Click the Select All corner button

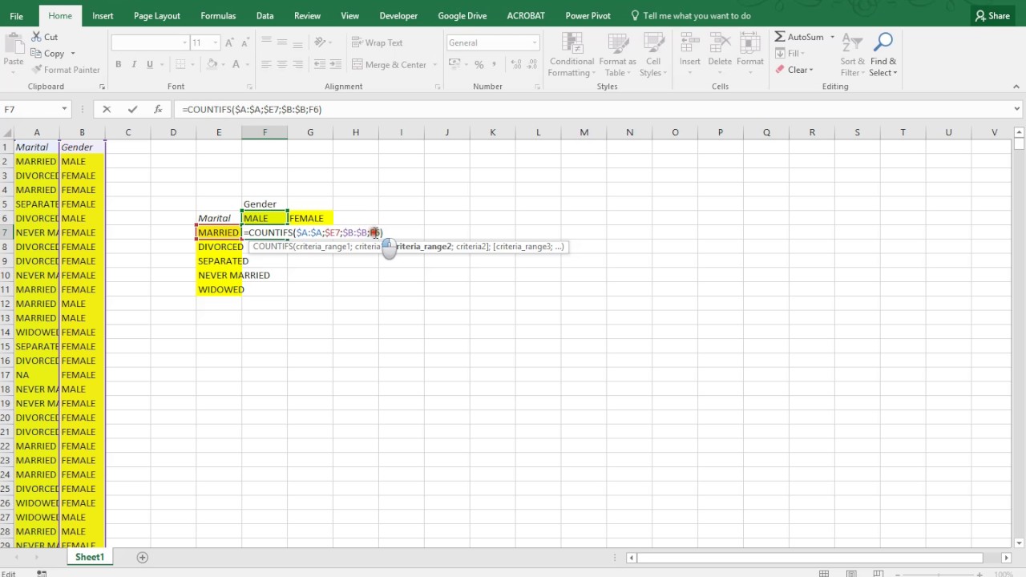6,132
